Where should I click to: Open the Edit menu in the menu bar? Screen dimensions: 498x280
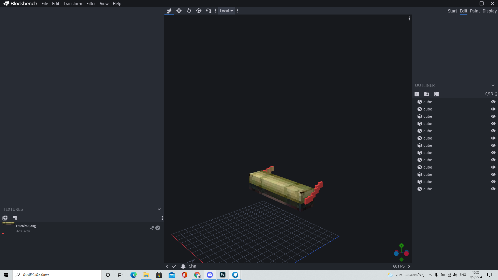coord(56,4)
